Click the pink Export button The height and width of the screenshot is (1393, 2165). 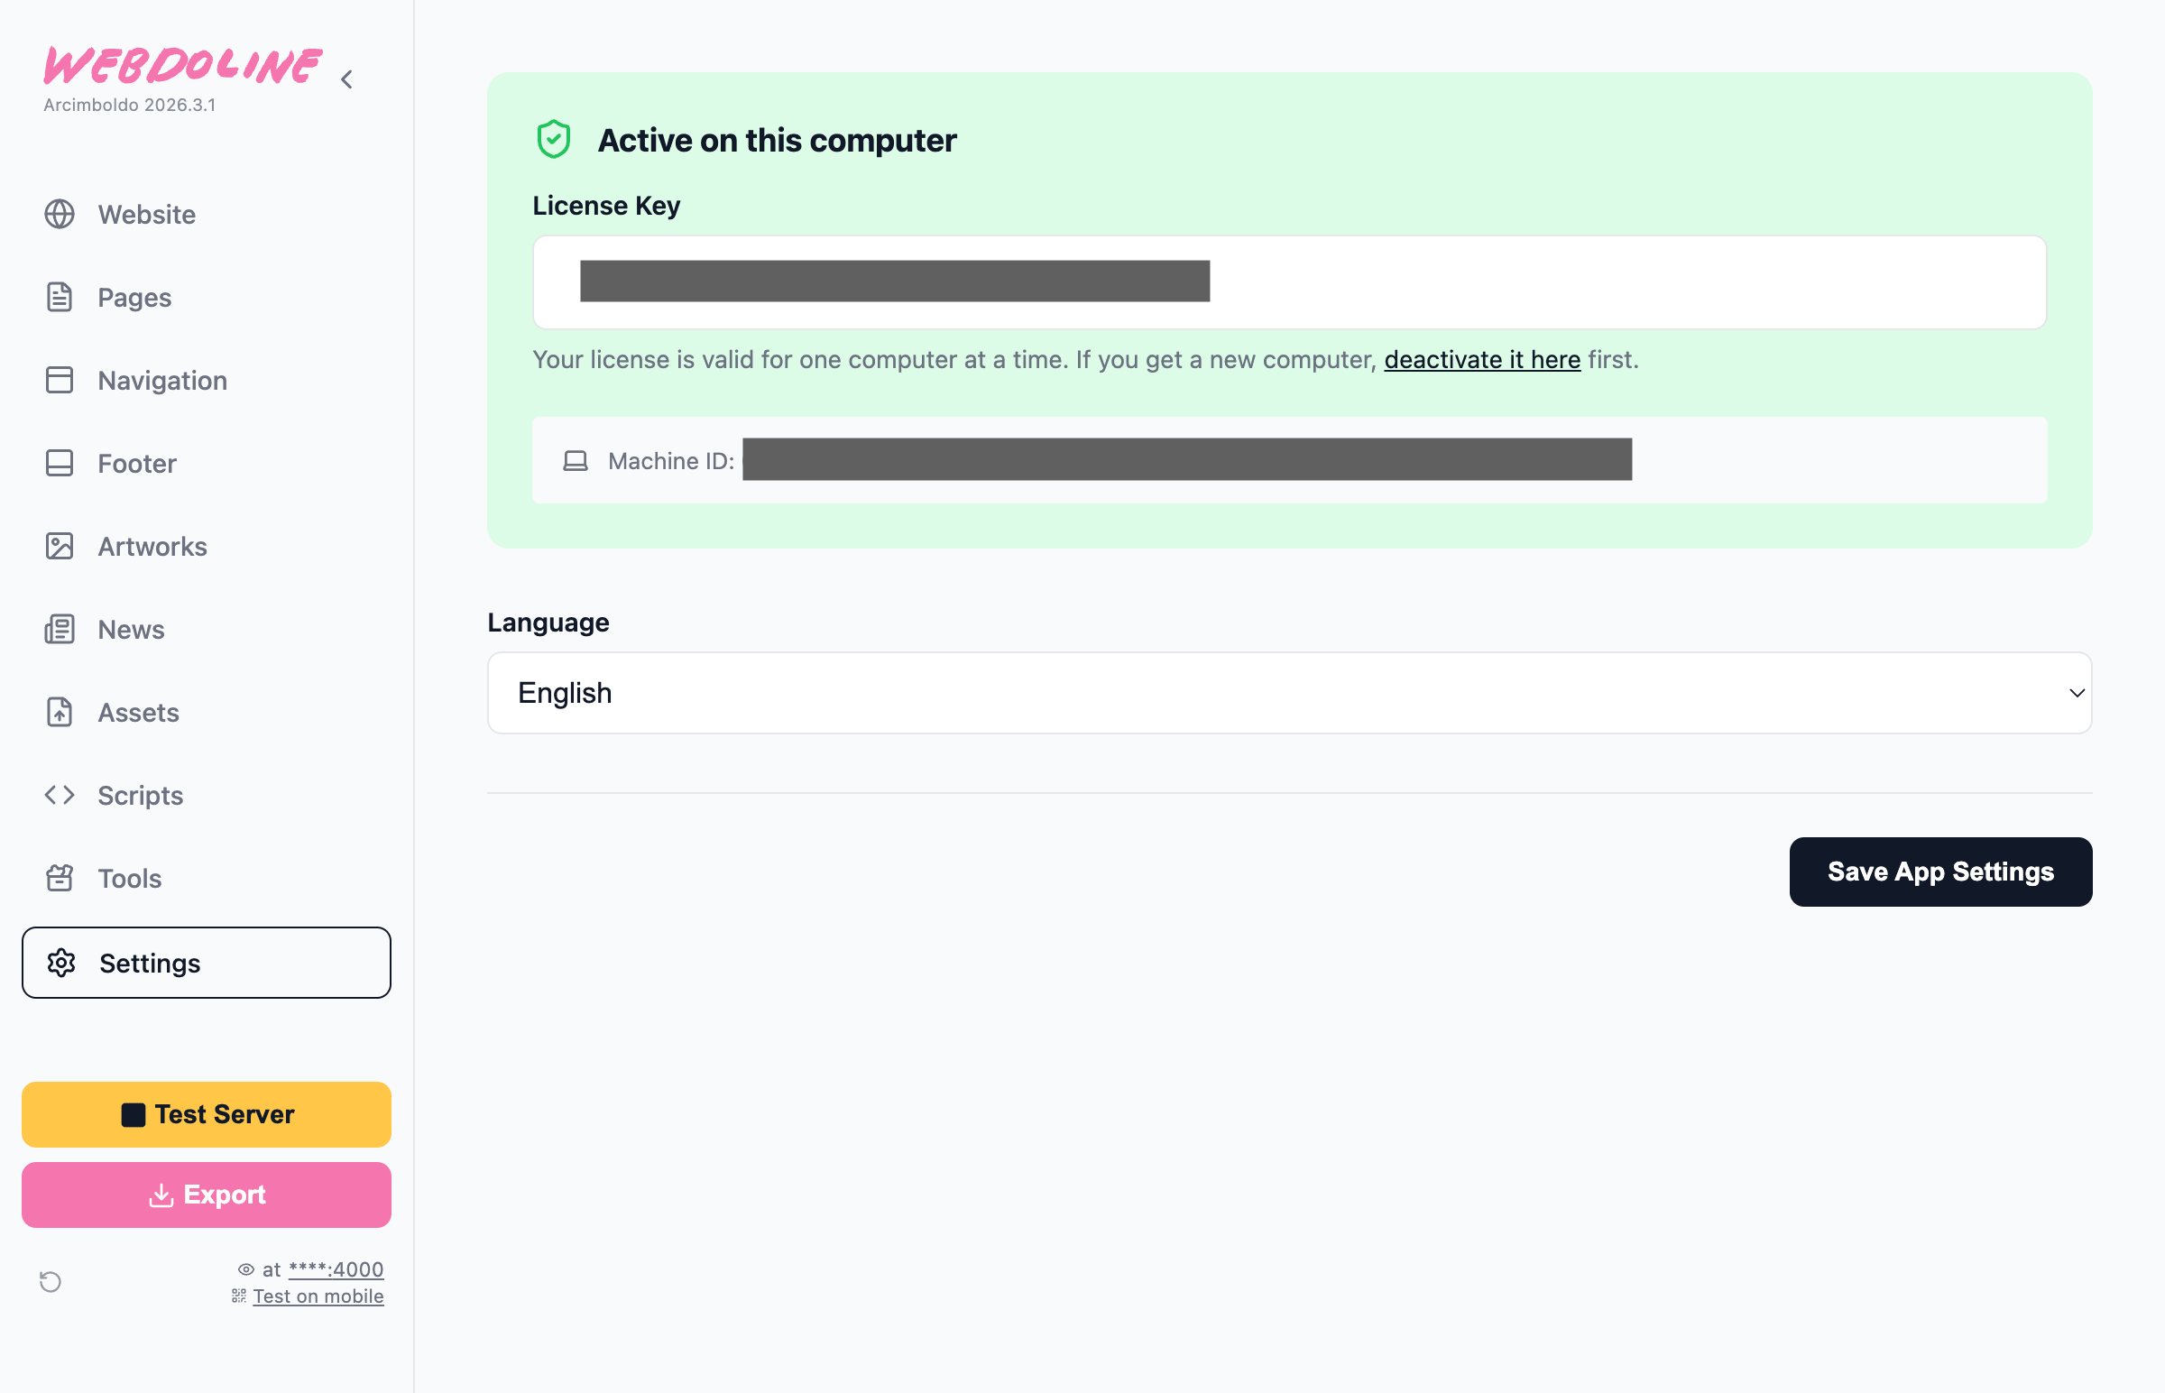(207, 1195)
